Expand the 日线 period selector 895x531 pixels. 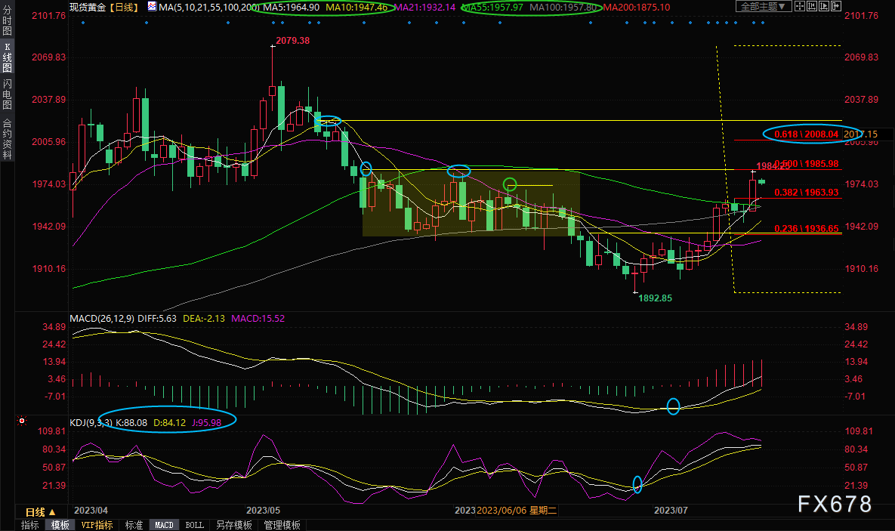41,511
